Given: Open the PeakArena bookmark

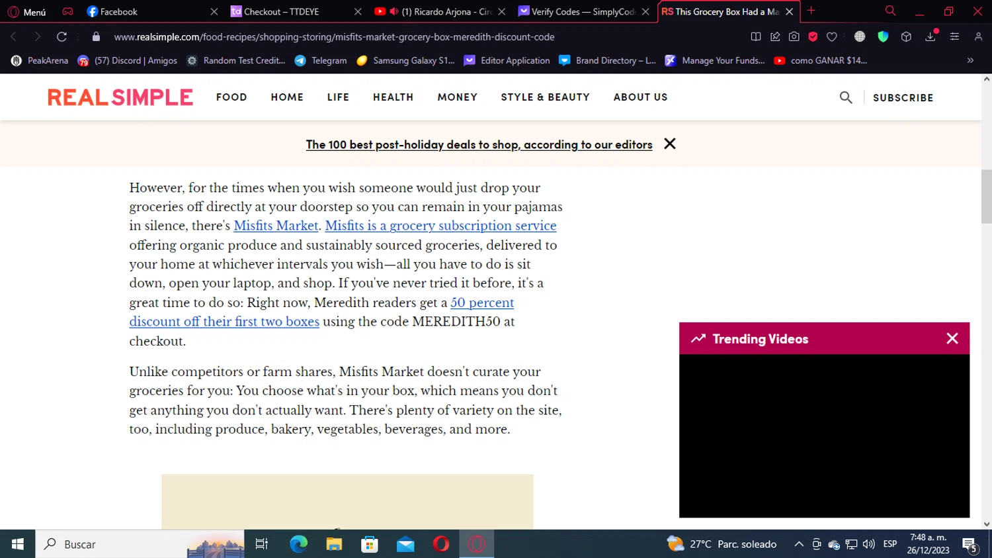Looking at the screenshot, I should point(40,60).
